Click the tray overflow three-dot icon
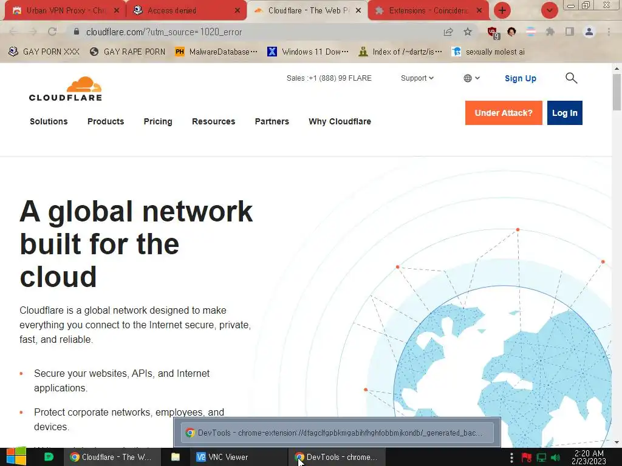This screenshot has width=622, height=466. click(x=511, y=458)
